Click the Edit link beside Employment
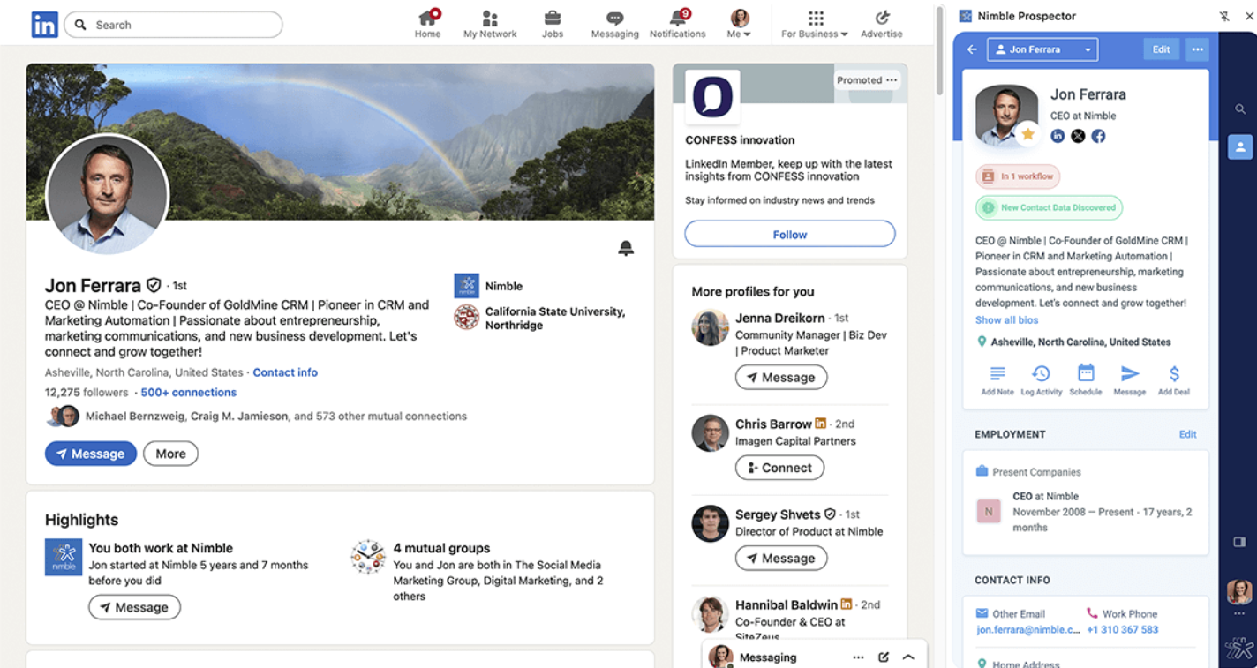 (1188, 434)
